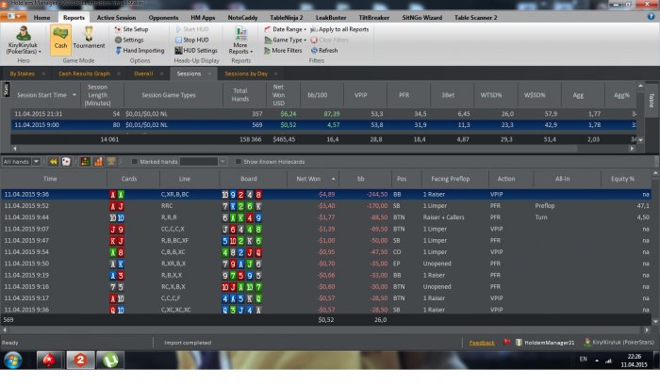Sort hands by Net Won column
Image resolution: width=660 pixels, height=385 pixels.
tap(312, 179)
